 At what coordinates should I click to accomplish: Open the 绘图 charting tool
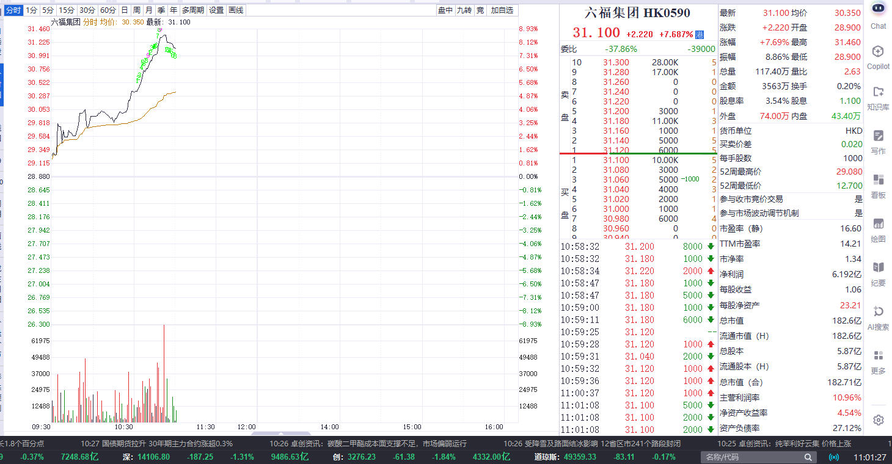pos(878,230)
